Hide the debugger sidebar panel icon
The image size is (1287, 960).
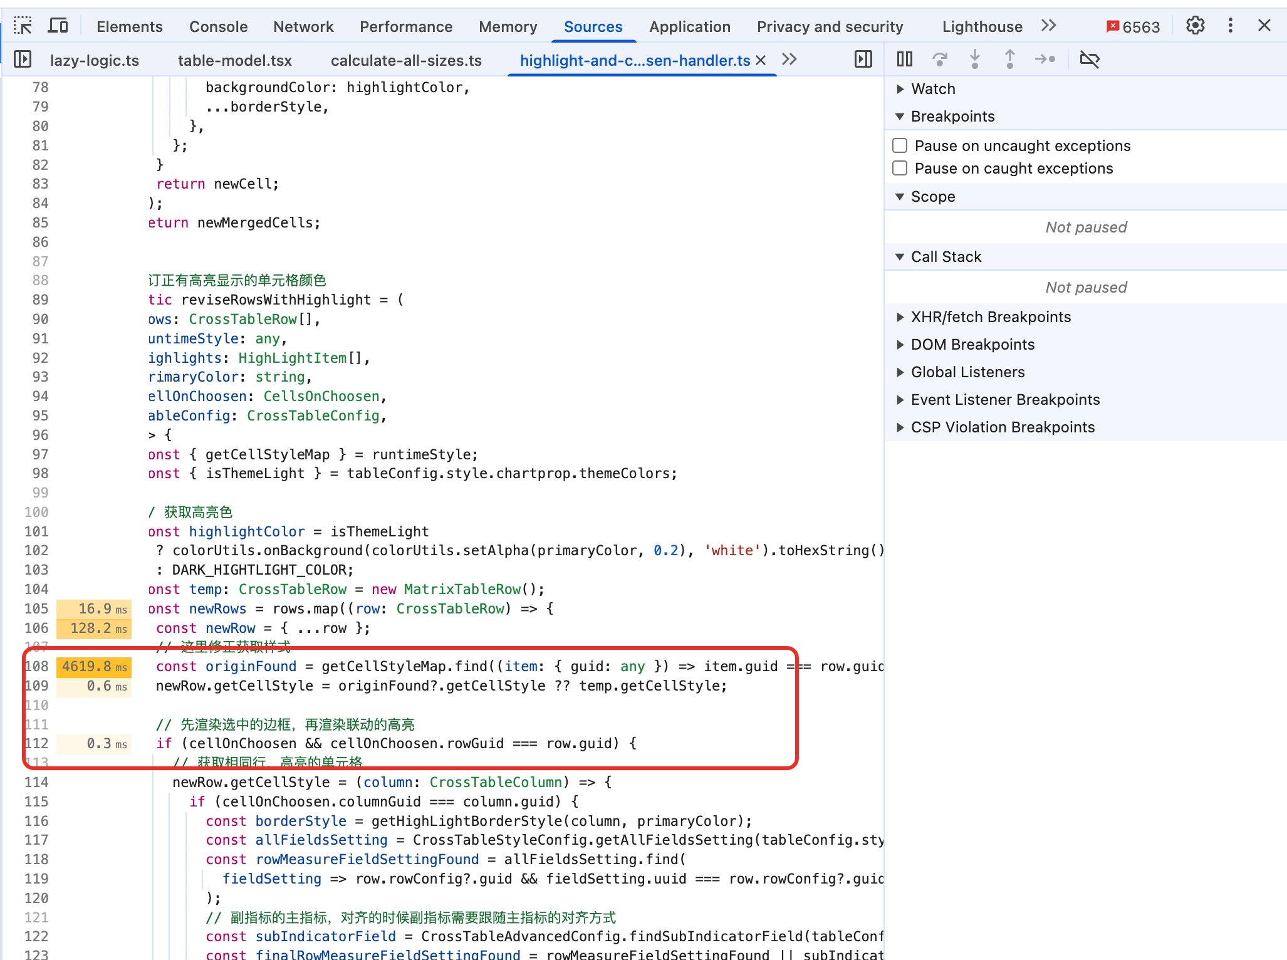tap(863, 60)
